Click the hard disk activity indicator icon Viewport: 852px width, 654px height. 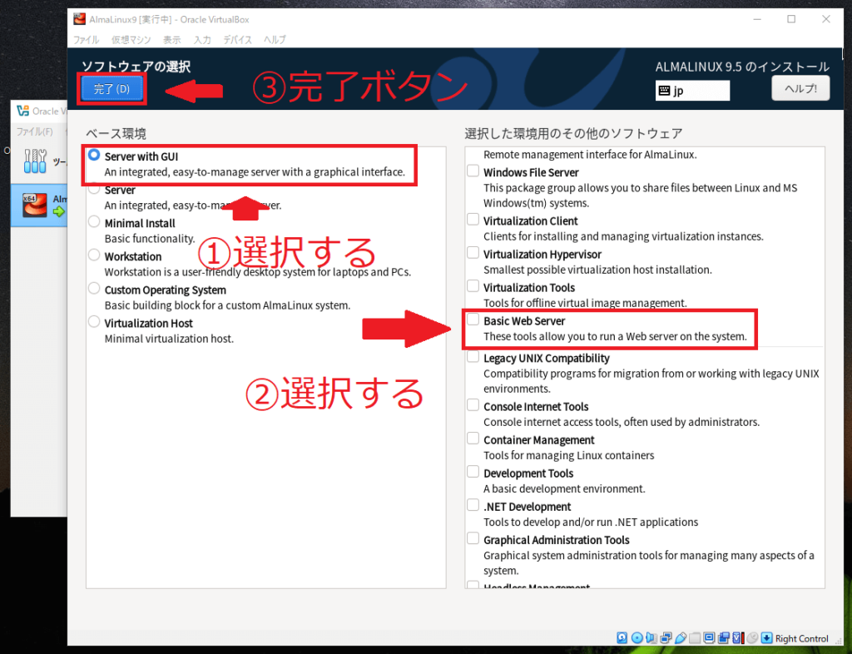coord(622,637)
